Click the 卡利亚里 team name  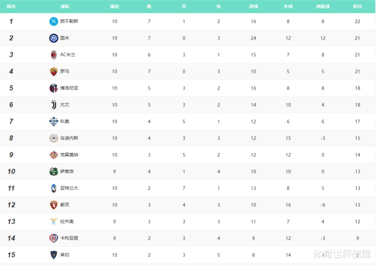click(69, 238)
